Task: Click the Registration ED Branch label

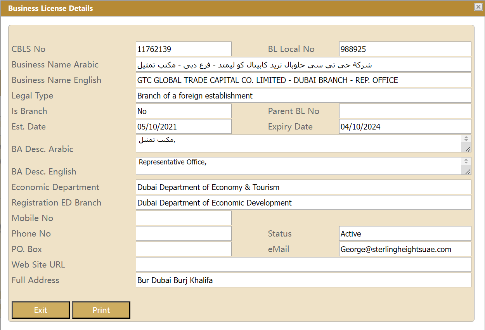Action: 56,203
